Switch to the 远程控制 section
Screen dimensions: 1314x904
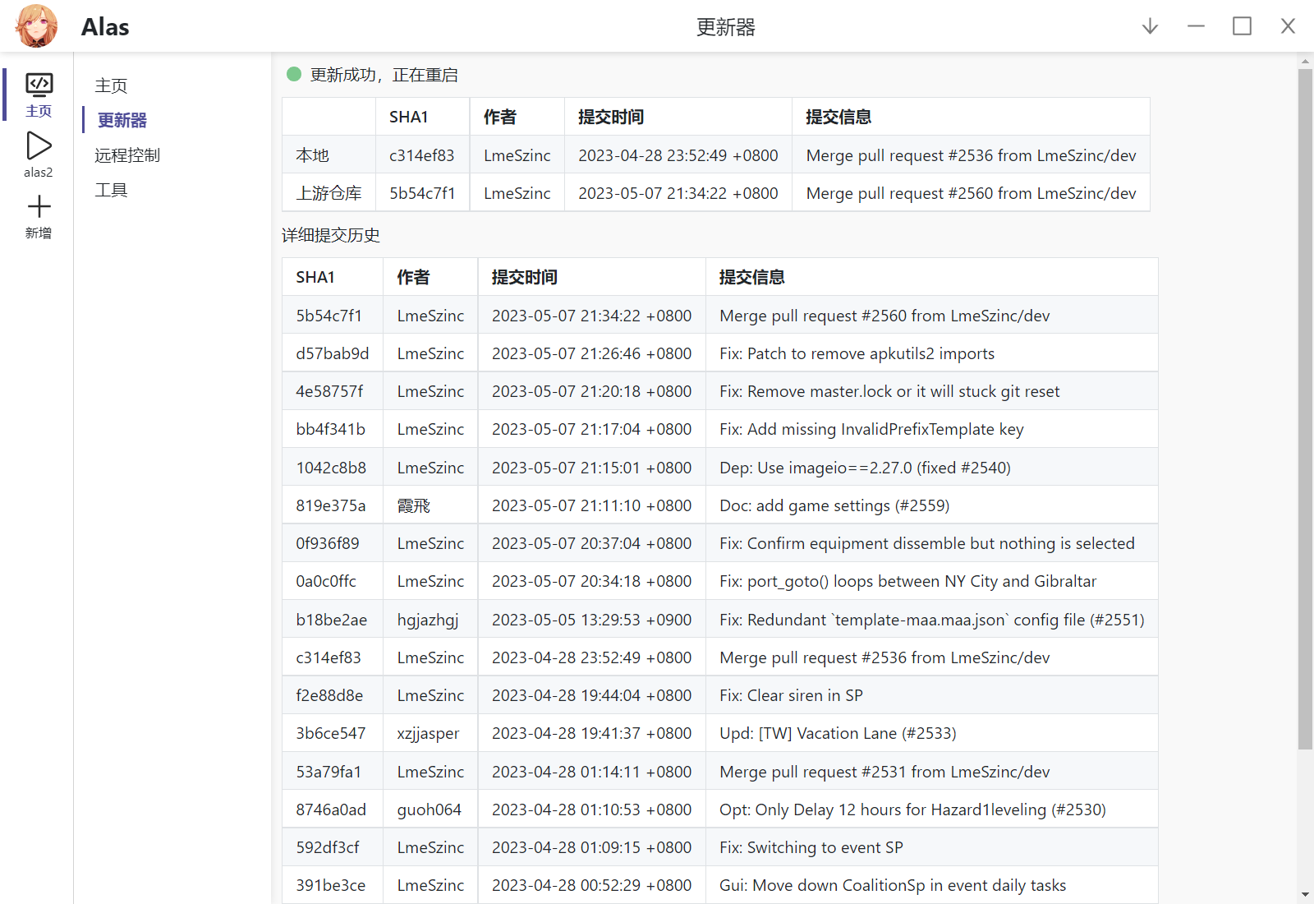point(127,155)
